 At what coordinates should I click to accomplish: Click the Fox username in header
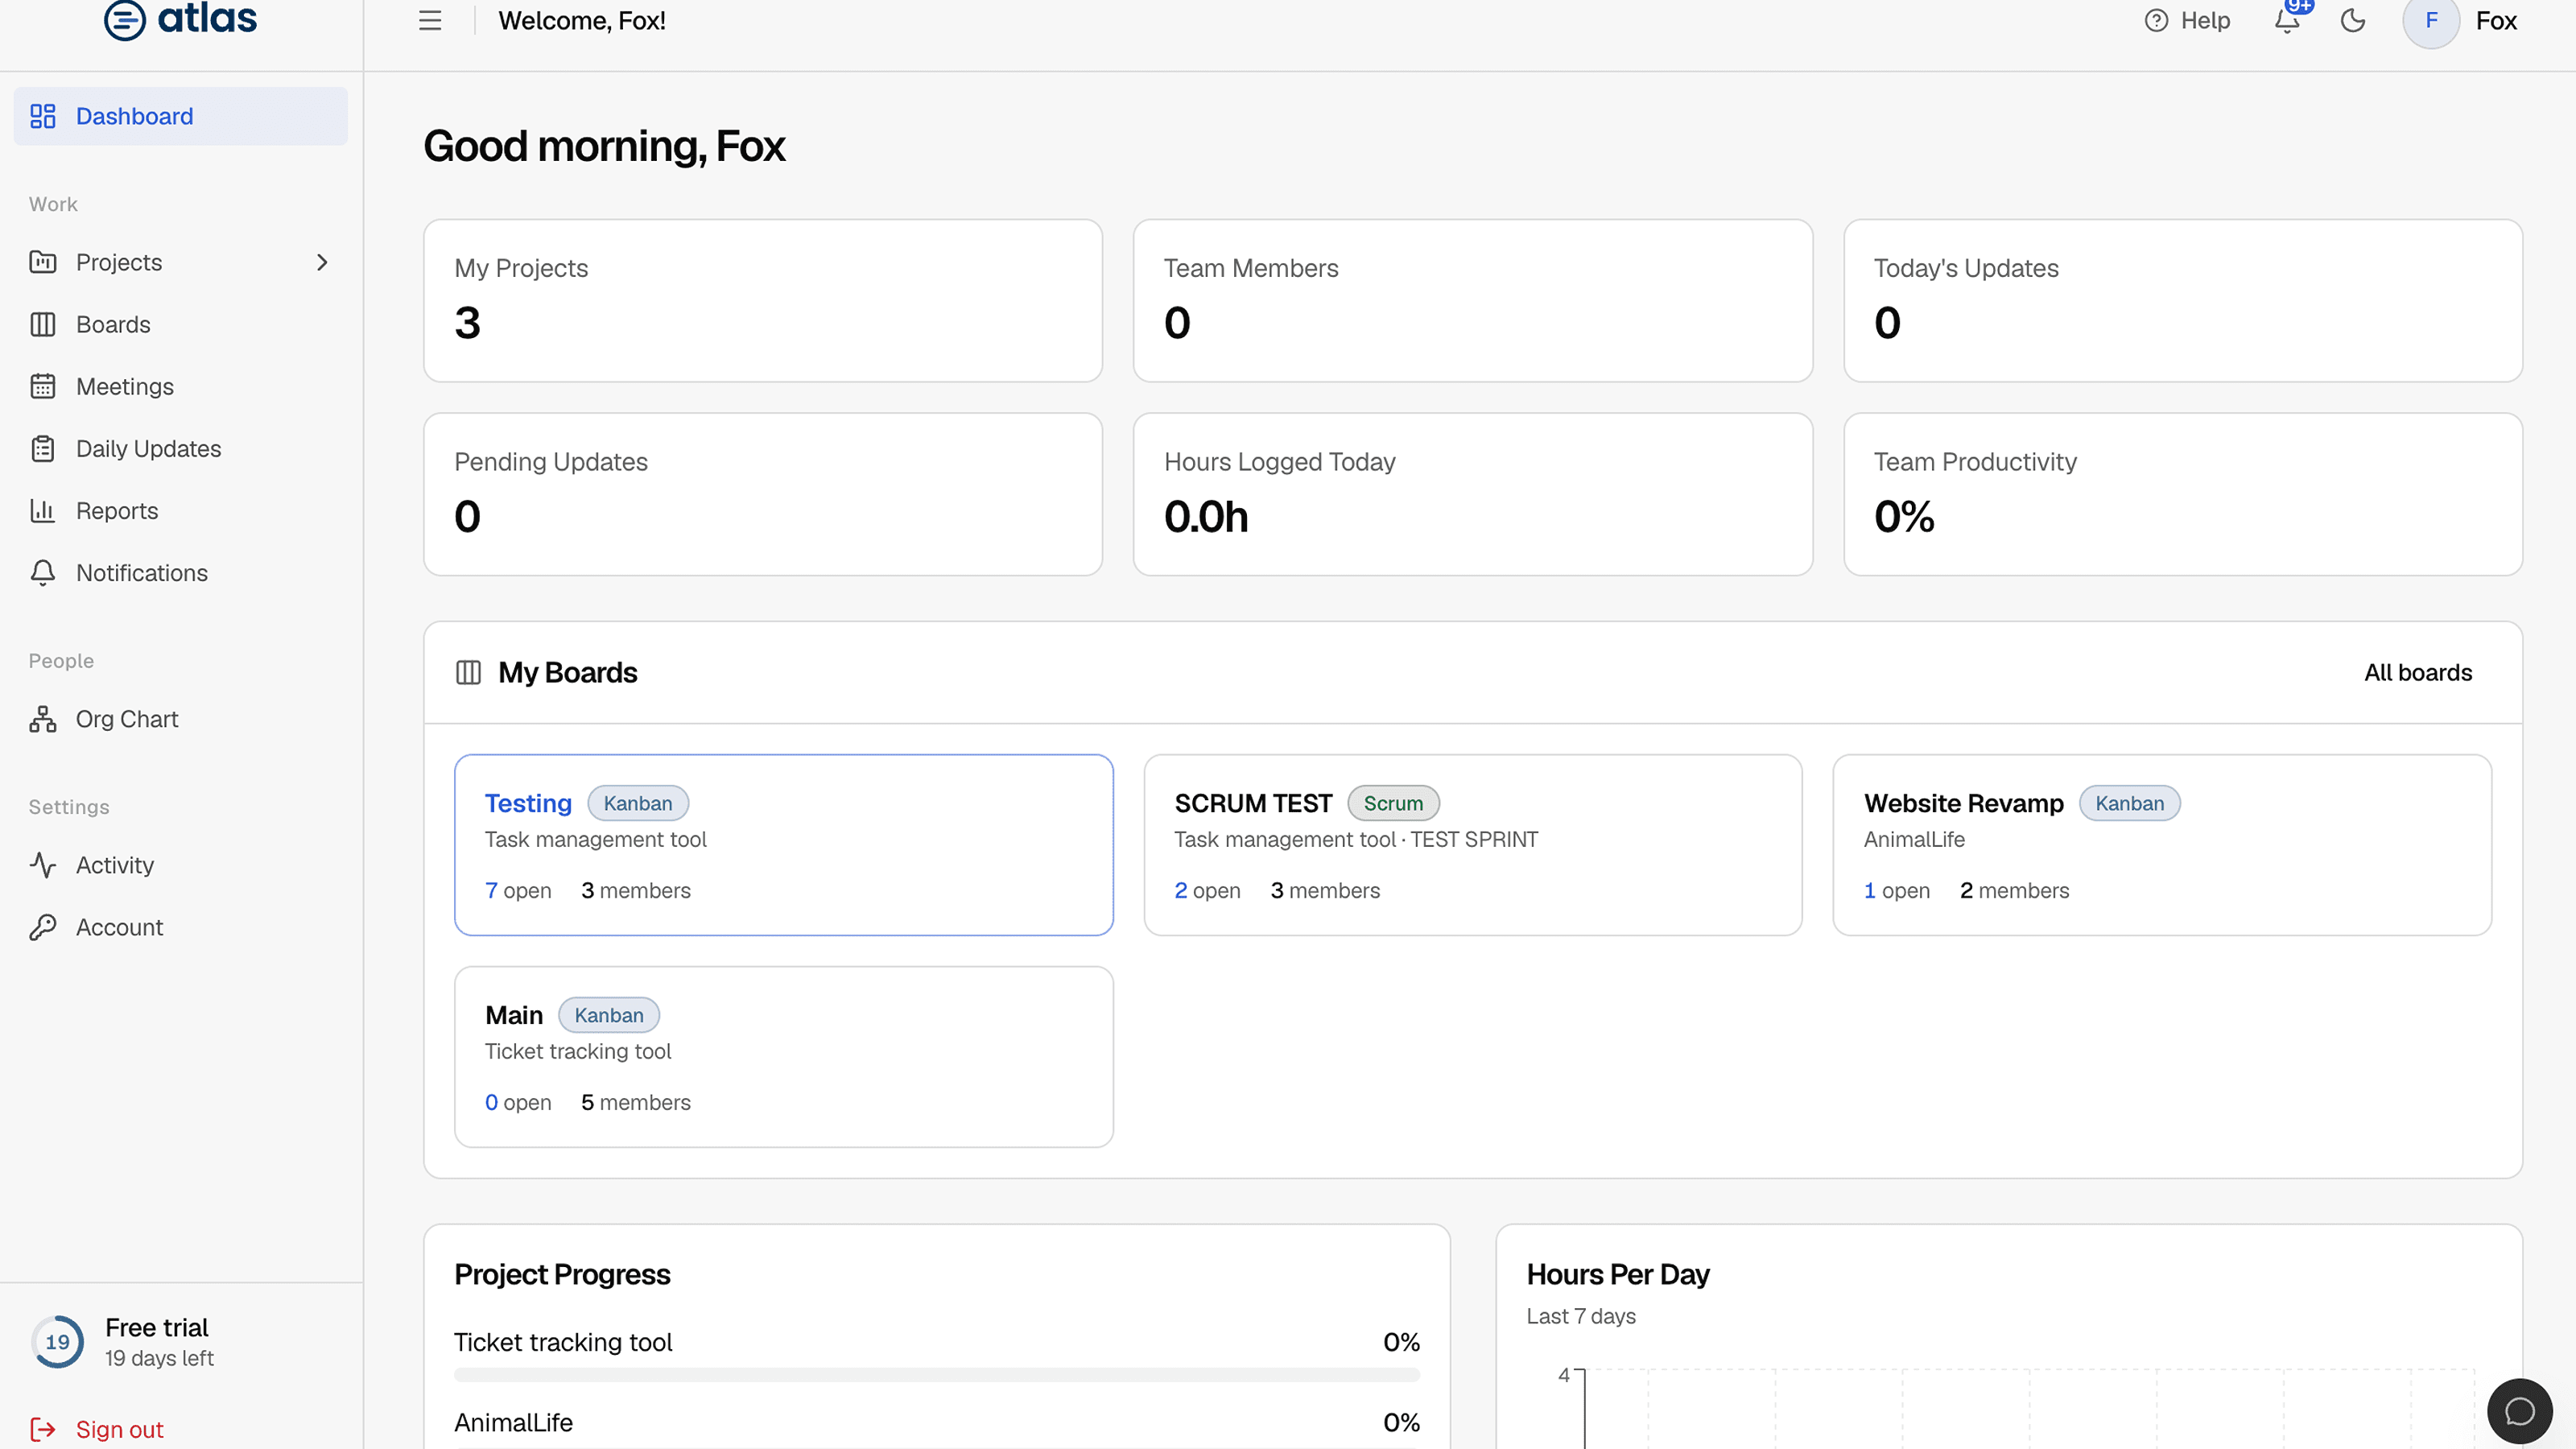coord(2496,21)
